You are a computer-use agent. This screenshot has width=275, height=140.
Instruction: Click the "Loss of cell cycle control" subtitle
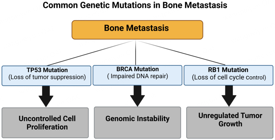coord(229,77)
